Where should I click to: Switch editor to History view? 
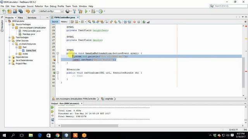point(64,22)
